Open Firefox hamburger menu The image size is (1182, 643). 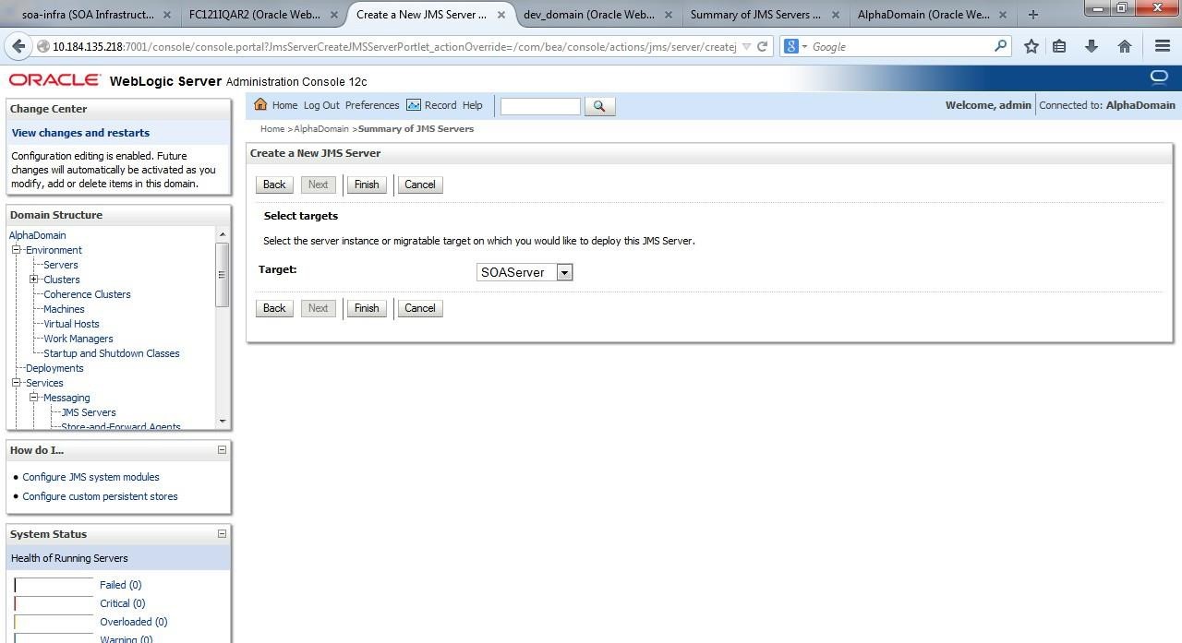(x=1163, y=46)
